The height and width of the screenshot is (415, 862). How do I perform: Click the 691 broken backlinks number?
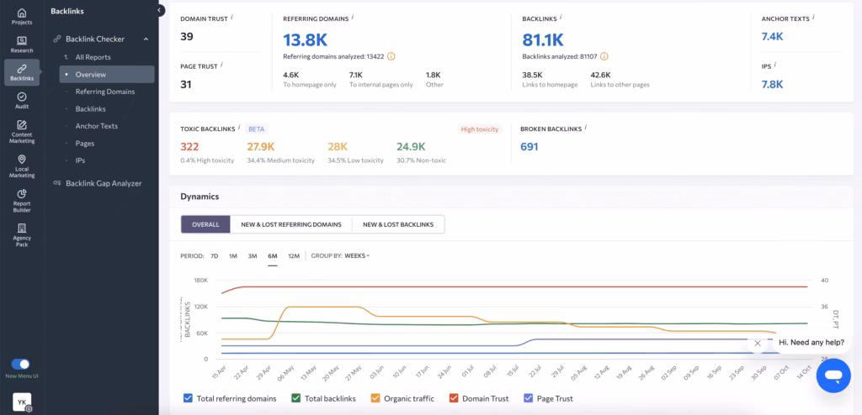[x=529, y=146]
